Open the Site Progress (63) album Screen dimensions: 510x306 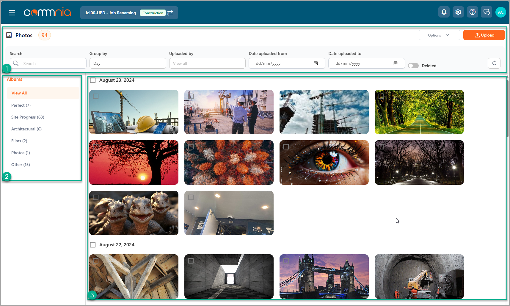pos(28,117)
